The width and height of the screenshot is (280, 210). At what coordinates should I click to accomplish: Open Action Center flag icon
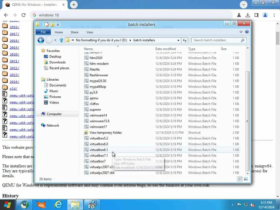coord(239,205)
